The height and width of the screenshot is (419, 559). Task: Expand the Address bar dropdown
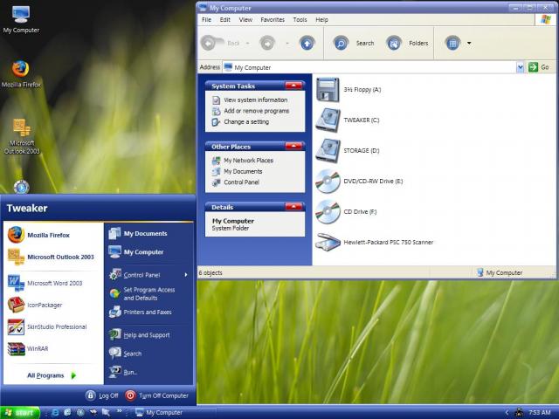tap(521, 67)
